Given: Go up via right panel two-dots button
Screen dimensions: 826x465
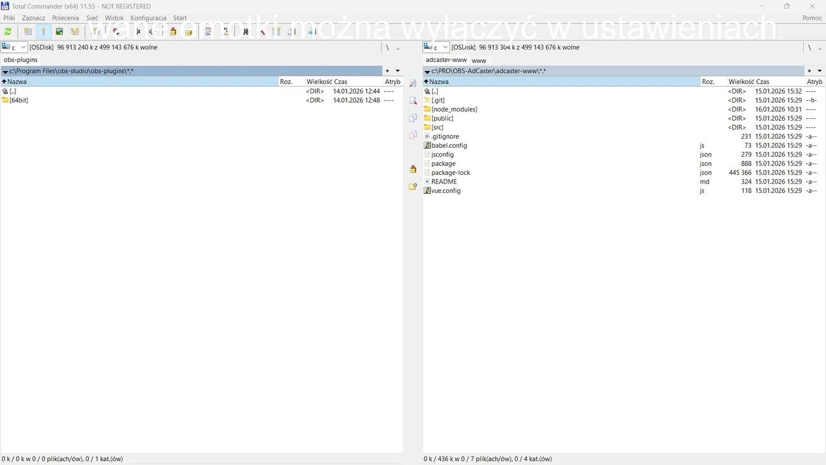Looking at the screenshot, I should pyautogui.click(x=820, y=47).
